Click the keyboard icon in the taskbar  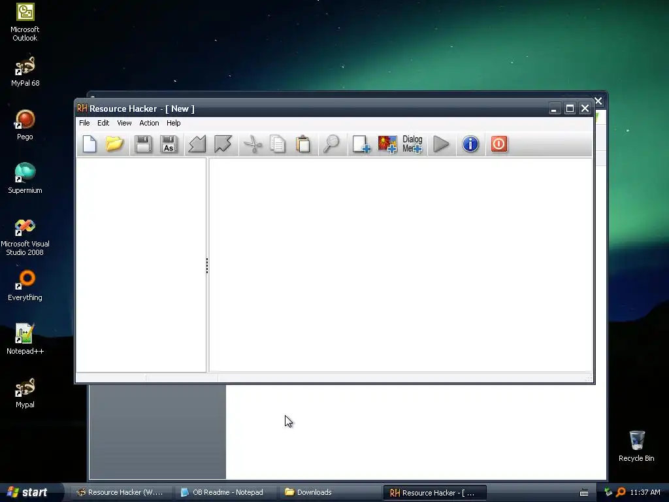point(584,493)
